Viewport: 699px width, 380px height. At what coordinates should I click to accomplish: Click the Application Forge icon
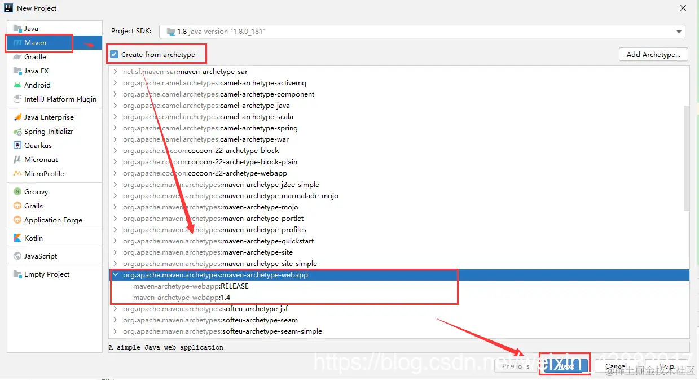coord(17,220)
